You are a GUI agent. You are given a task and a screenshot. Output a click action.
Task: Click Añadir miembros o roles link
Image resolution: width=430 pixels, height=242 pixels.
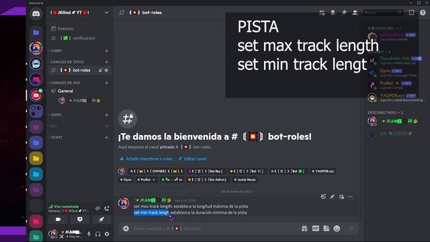tap(146, 159)
